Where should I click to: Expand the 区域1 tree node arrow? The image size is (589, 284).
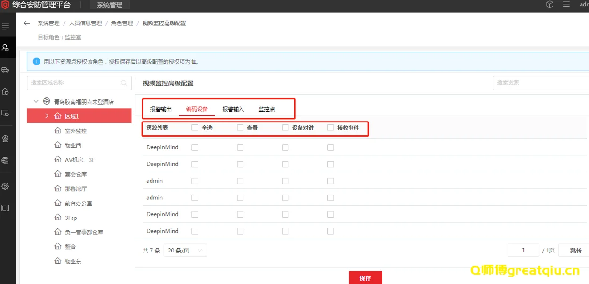(x=47, y=116)
